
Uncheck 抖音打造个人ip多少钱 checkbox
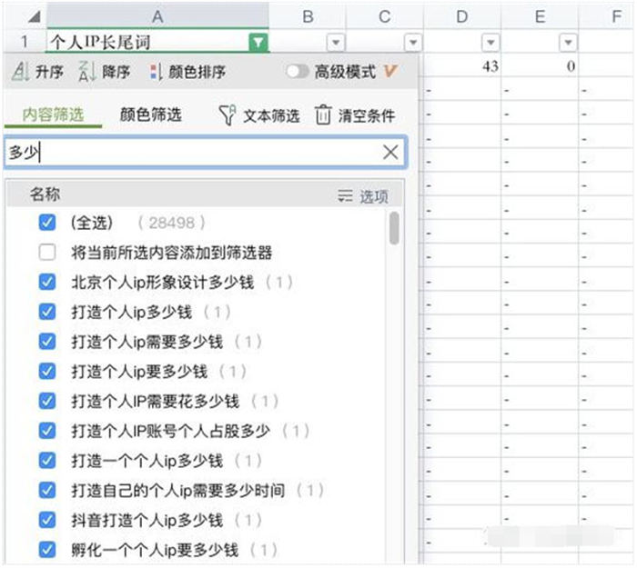[47, 520]
